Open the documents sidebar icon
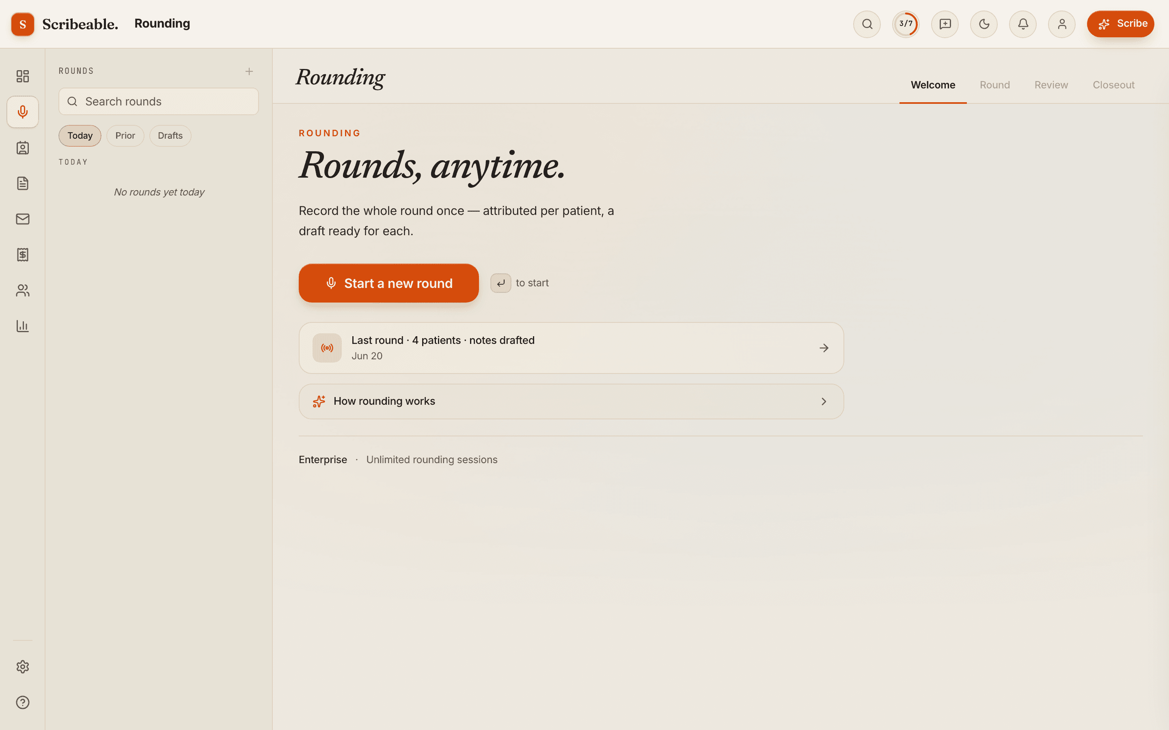1169x730 pixels. (23, 183)
